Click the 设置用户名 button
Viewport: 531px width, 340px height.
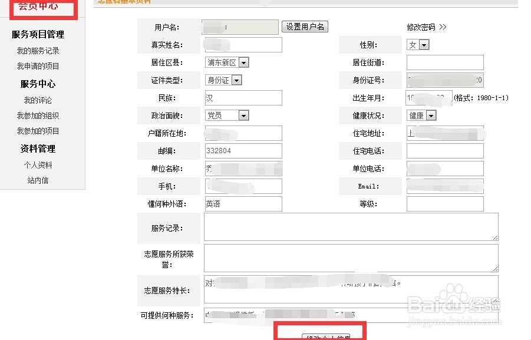click(305, 27)
